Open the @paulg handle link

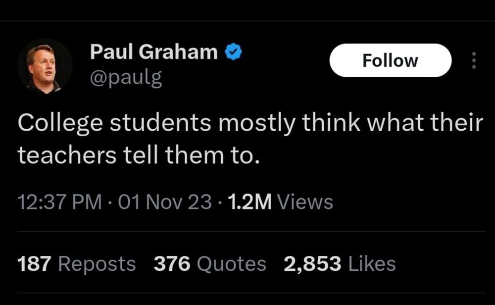[126, 77]
